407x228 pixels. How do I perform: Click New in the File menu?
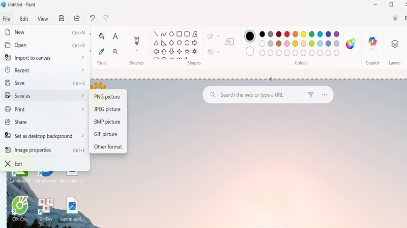click(x=45, y=32)
